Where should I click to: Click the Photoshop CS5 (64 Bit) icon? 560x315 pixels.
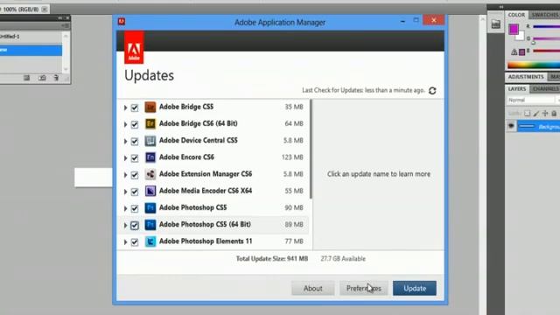150,224
